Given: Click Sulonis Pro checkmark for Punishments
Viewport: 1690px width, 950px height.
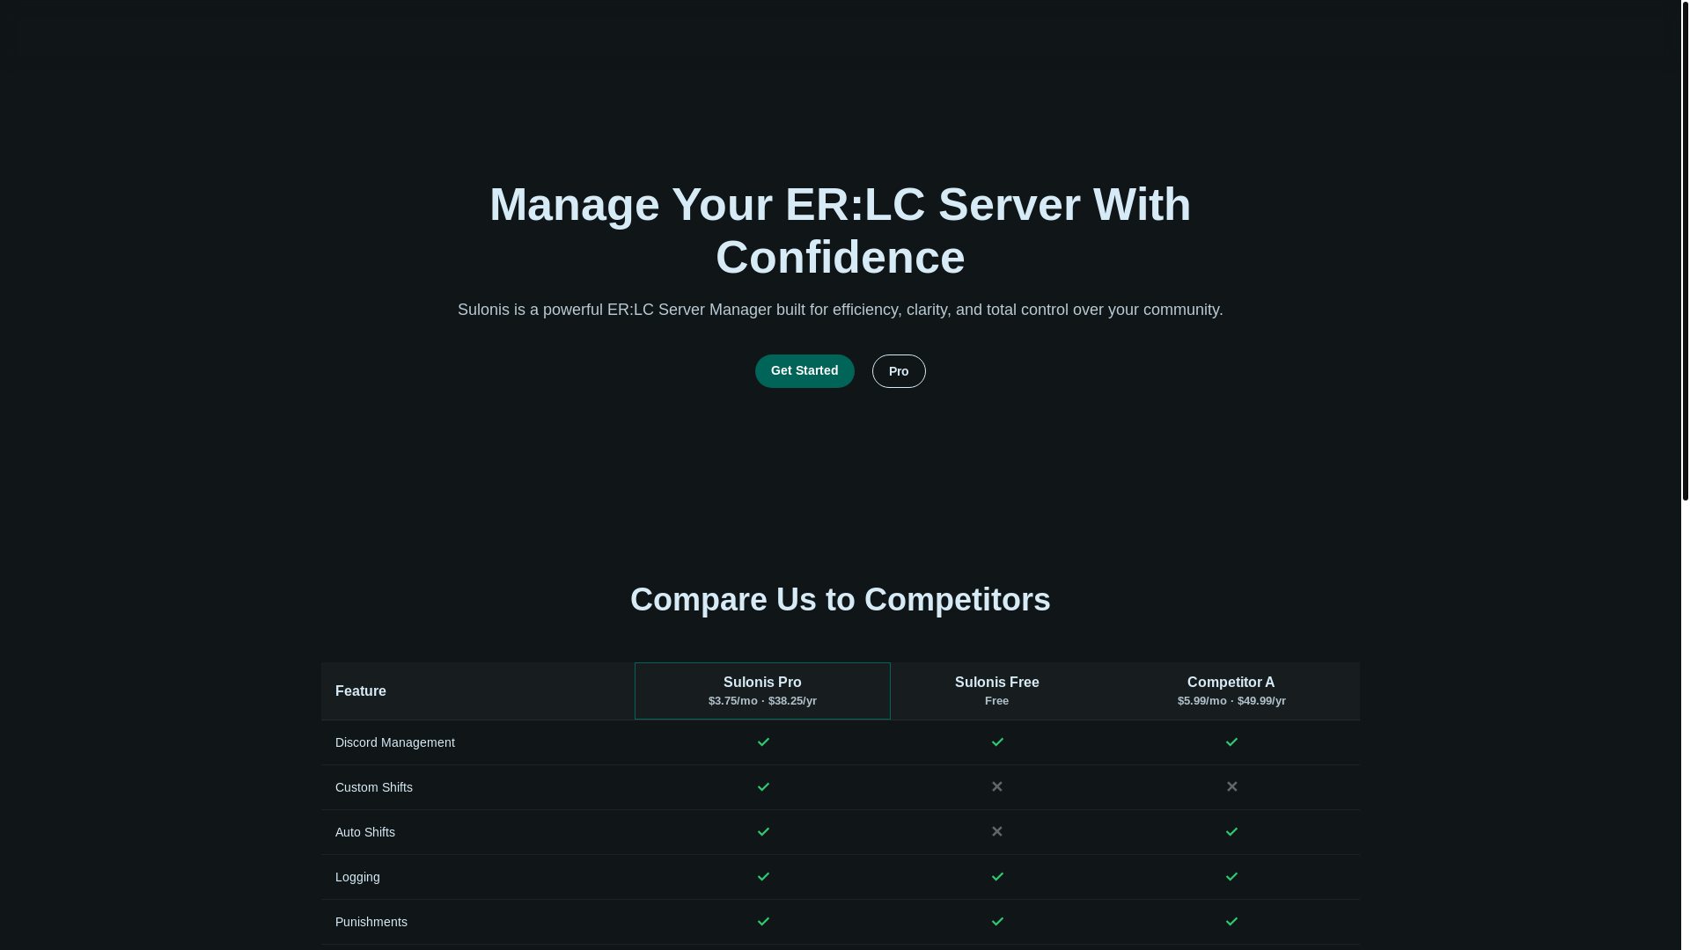Looking at the screenshot, I should tap(763, 922).
